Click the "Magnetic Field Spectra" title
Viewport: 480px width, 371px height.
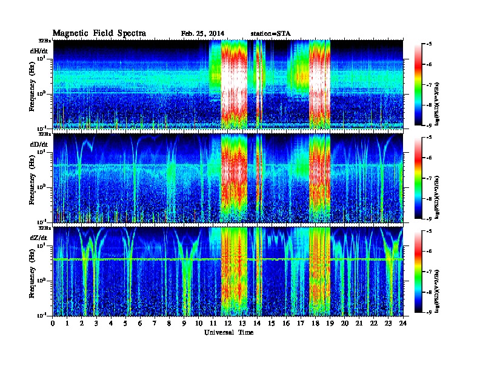point(99,33)
